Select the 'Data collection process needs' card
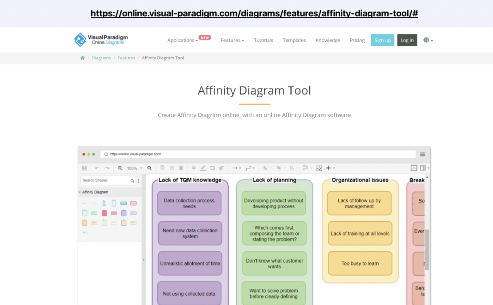Viewport: 493px width, 305px height. (x=189, y=203)
